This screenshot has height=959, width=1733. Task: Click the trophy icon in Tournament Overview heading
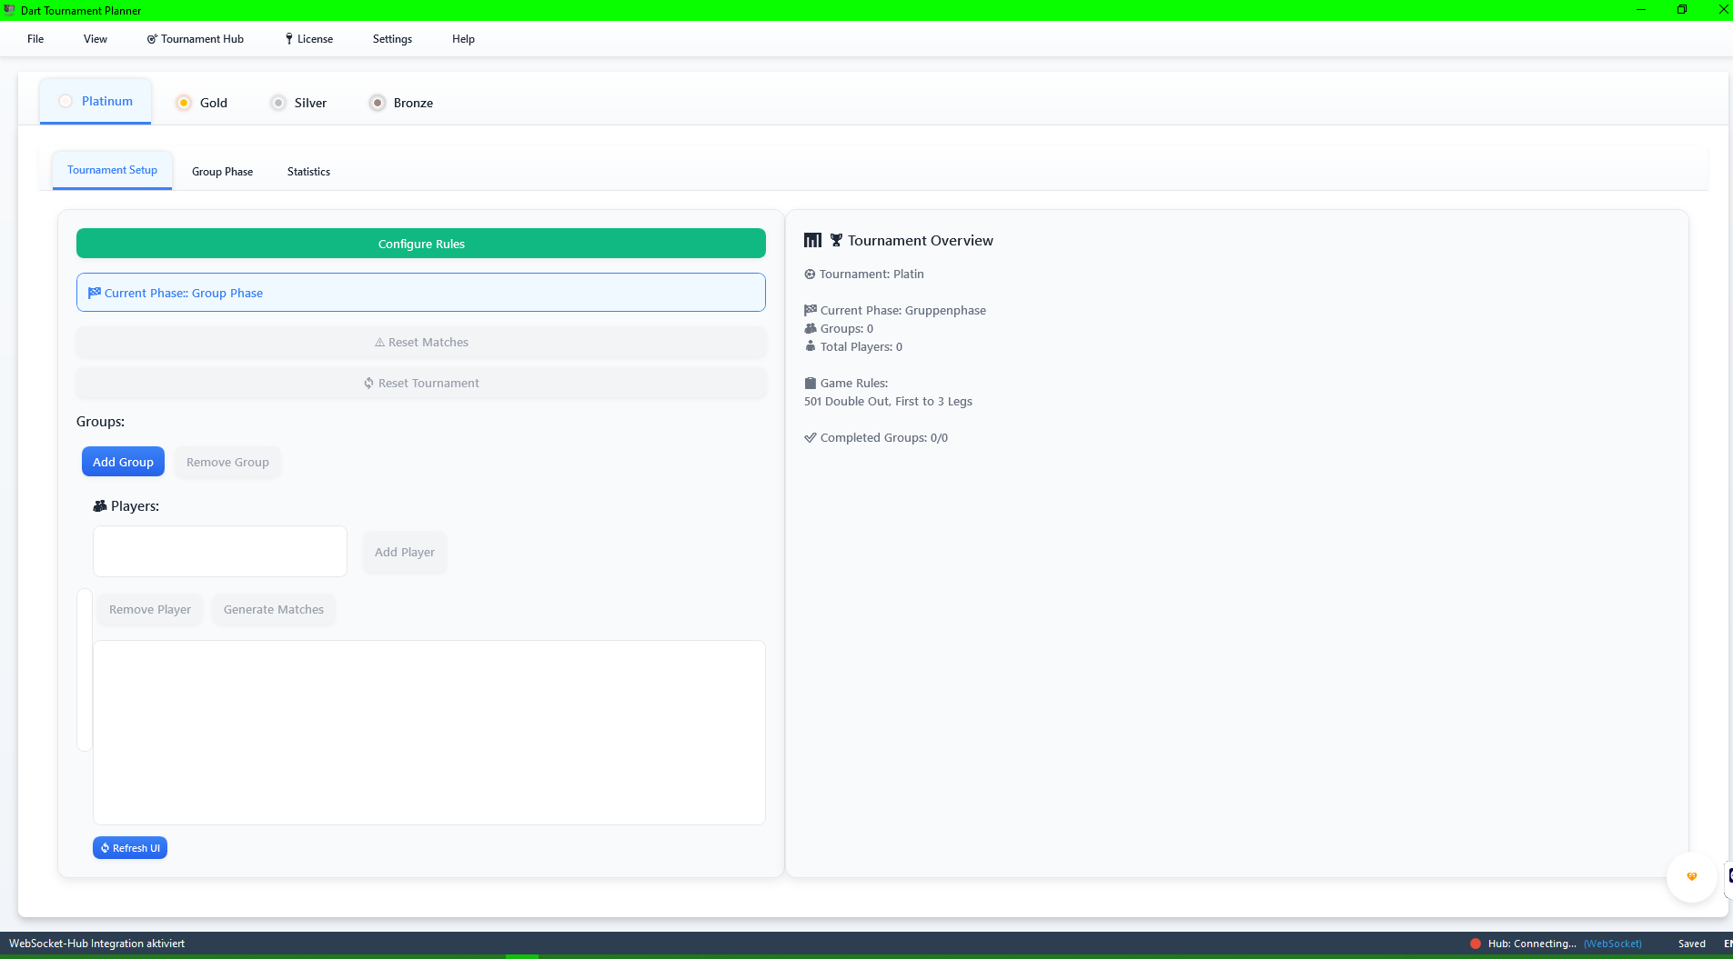point(836,240)
